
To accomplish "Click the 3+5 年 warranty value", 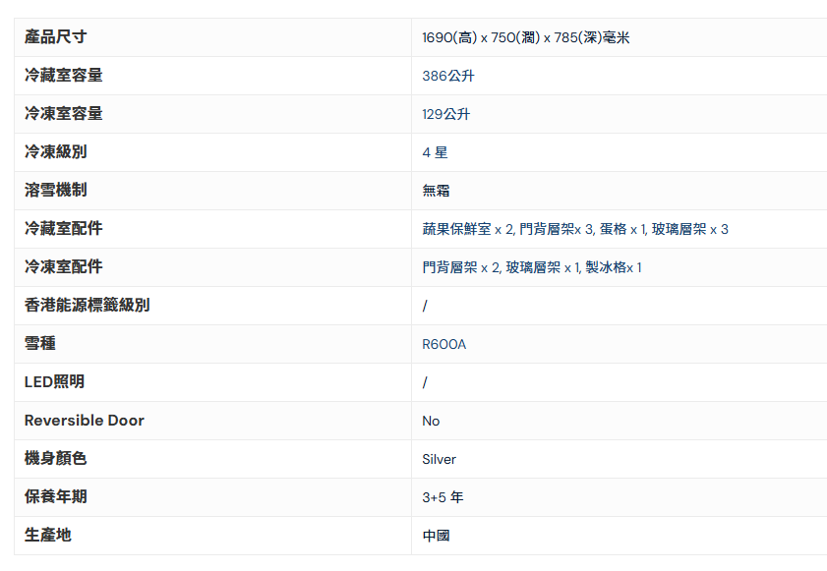I will pos(443,497).
